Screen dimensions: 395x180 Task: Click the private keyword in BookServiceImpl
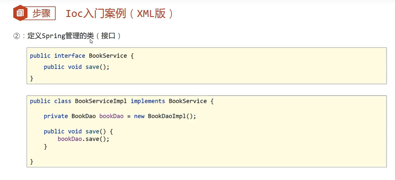pos(56,116)
